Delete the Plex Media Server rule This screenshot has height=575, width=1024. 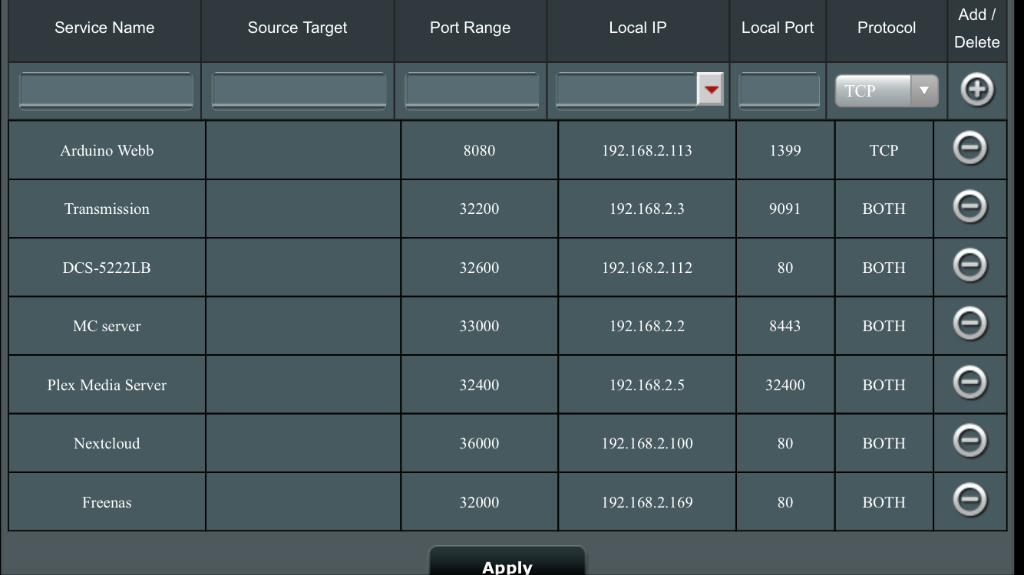click(x=969, y=382)
